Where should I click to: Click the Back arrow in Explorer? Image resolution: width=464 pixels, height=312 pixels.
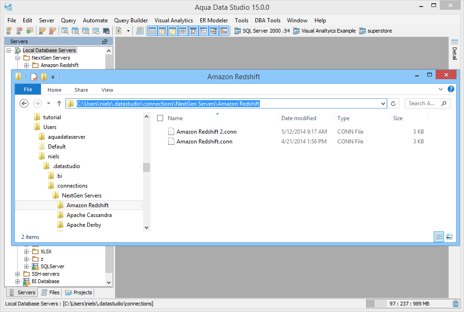click(24, 103)
